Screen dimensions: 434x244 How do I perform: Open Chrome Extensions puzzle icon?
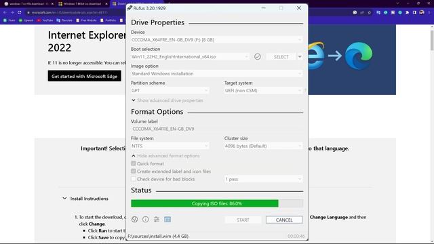pos(407,12)
